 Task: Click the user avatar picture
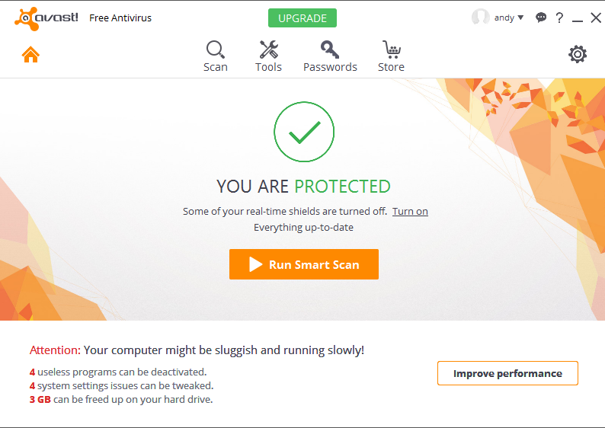(480, 18)
